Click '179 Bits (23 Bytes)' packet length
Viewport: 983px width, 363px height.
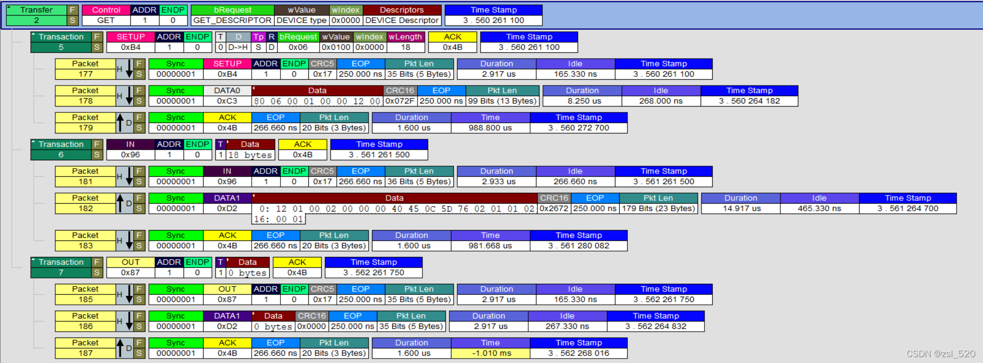click(x=658, y=209)
